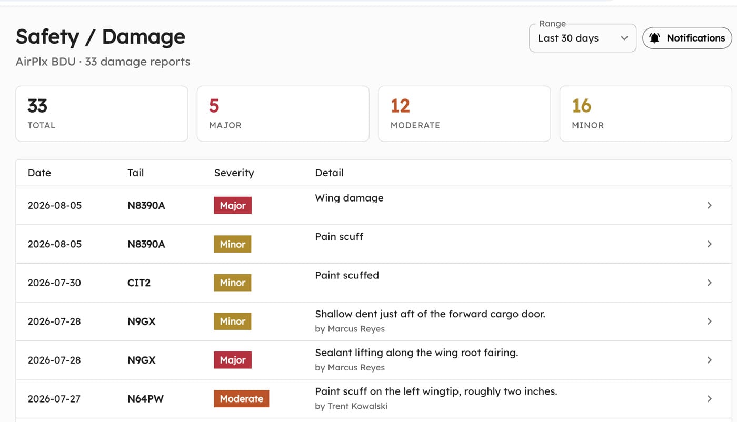Select the Moderate severity badge for N64PW
The width and height of the screenshot is (737, 422).
(x=241, y=398)
